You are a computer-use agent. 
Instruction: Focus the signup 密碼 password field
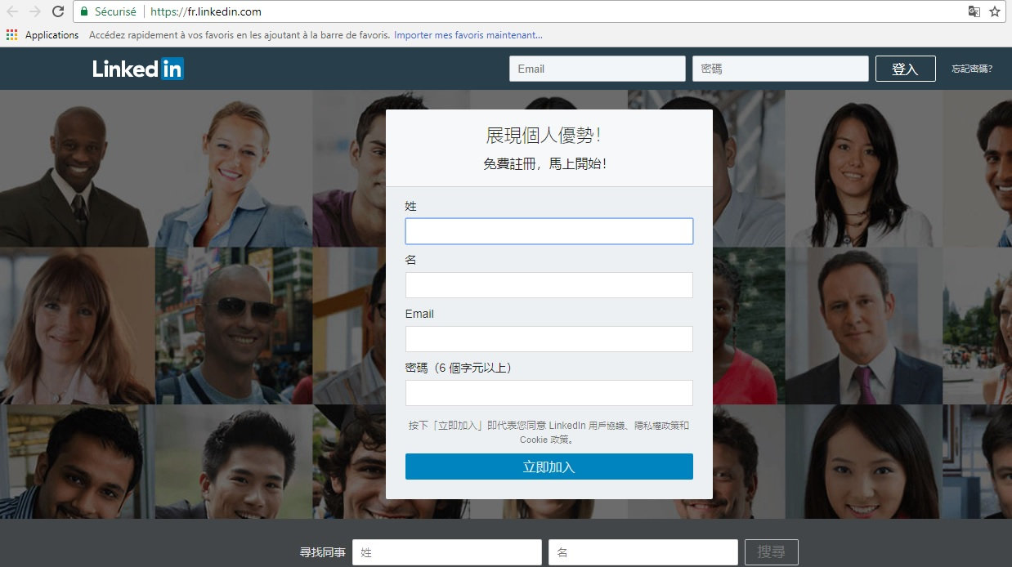pyautogui.click(x=549, y=393)
